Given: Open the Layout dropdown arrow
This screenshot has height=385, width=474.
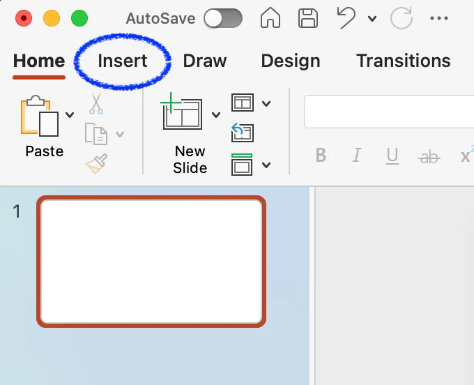Looking at the screenshot, I should [x=266, y=103].
